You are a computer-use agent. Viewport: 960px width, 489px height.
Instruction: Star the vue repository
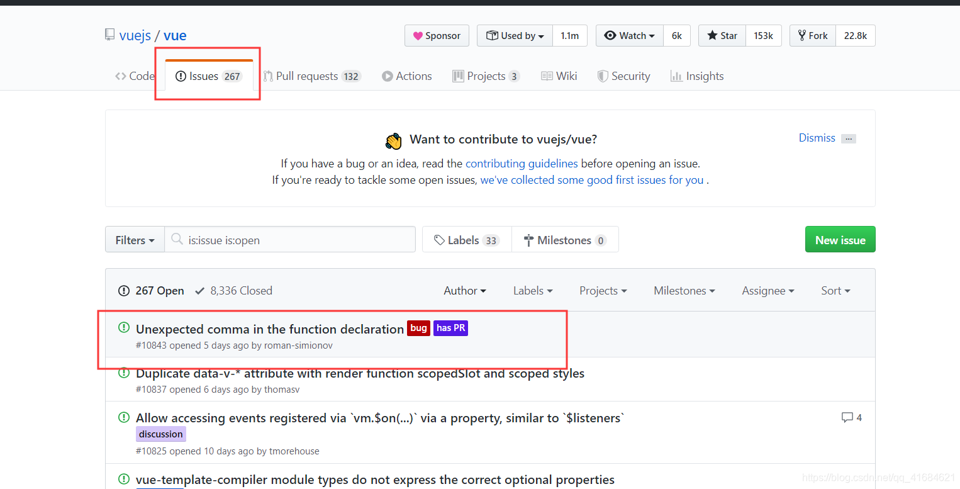[x=722, y=36]
